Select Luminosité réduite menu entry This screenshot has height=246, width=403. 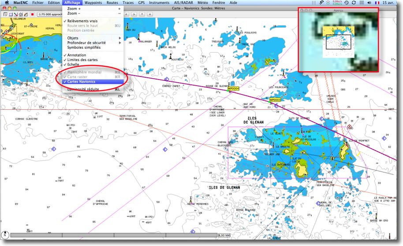[x=93, y=89]
